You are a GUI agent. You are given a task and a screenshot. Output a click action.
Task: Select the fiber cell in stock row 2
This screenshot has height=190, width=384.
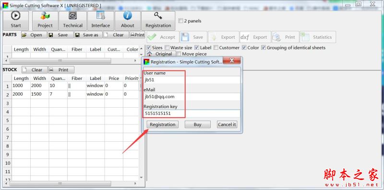pos(77,94)
